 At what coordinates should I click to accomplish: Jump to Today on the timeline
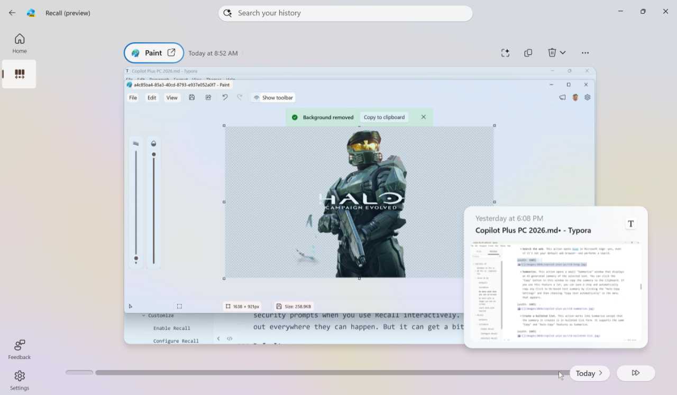tap(590, 373)
